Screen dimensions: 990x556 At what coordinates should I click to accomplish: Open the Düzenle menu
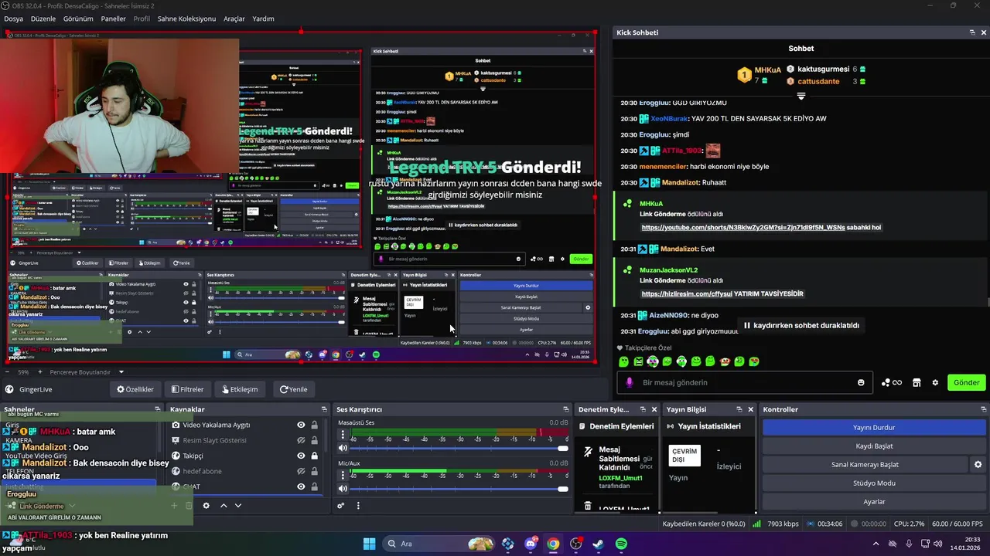(43, 19)
